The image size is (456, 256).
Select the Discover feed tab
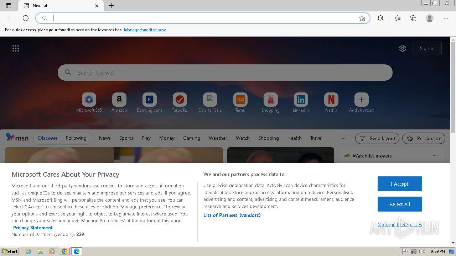pos(48,138)
